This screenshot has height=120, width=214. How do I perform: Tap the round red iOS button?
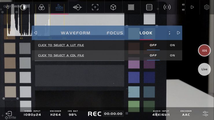(x=204, y=50)
